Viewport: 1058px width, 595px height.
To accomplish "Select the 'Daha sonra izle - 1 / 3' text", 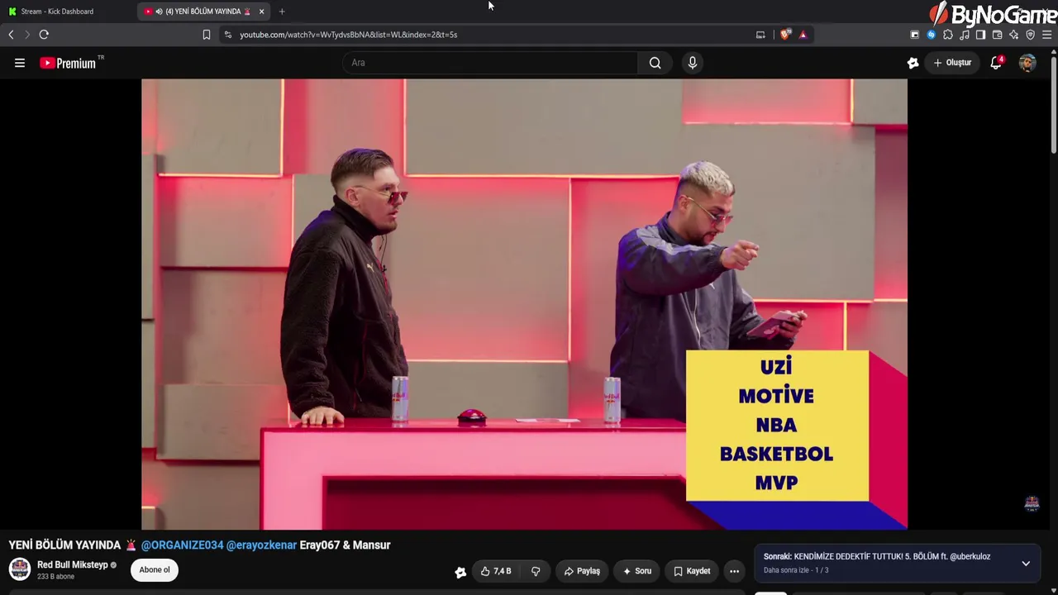I will pos(796,570).
